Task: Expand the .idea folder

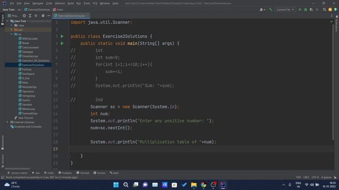Action: tap(12, 25)
